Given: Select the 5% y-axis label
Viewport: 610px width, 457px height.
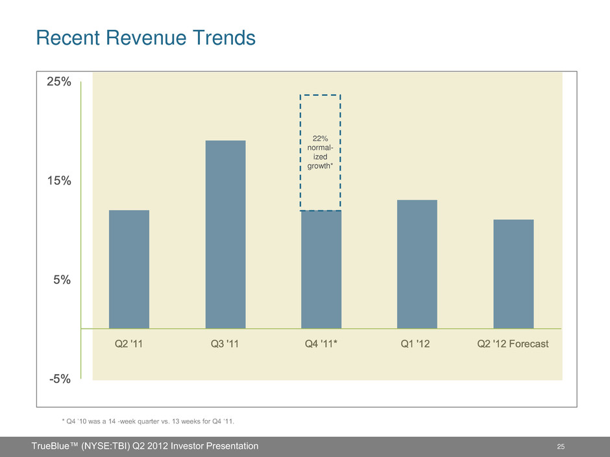Looking at the screenshot, I should click(x=62, y=280).
